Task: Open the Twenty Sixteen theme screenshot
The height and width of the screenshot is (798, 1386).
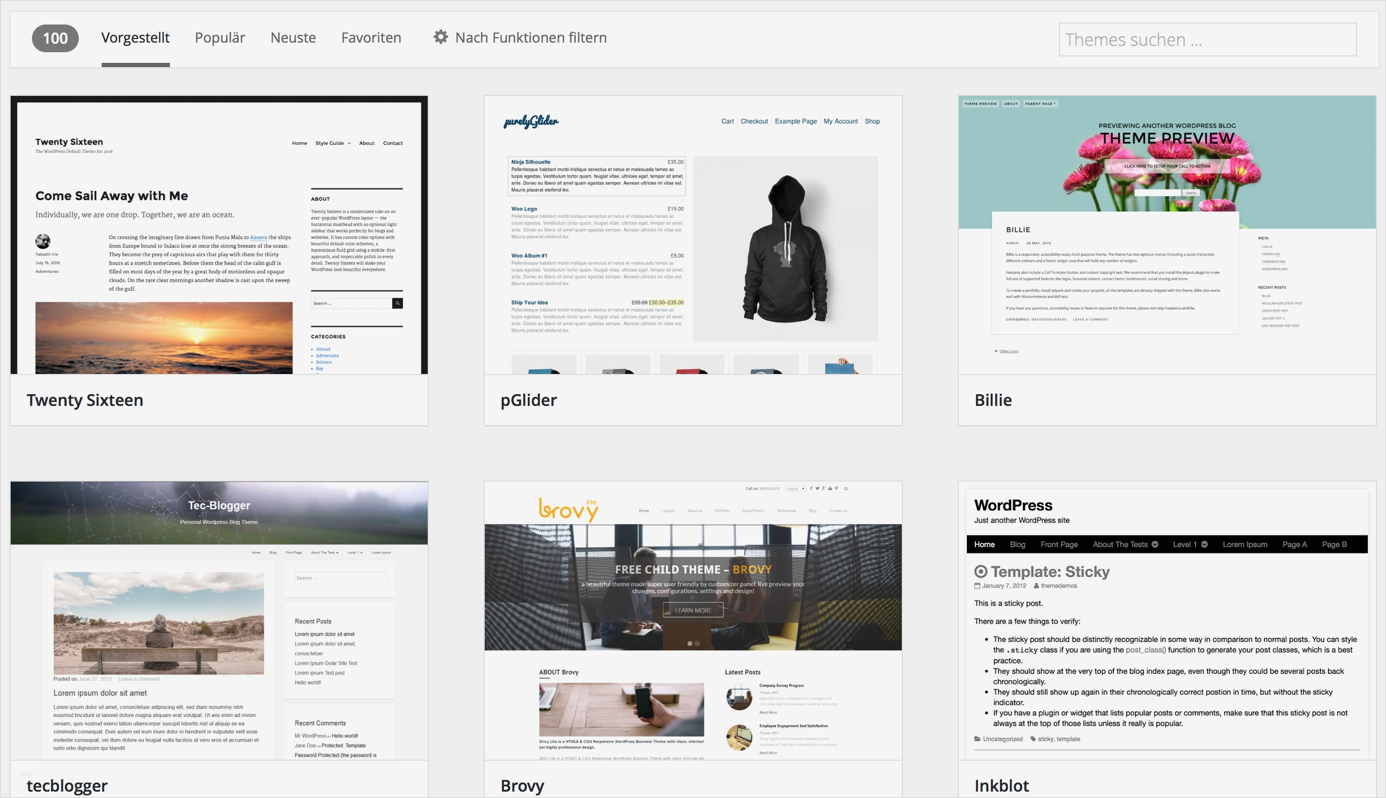Action: pos(219,235)
